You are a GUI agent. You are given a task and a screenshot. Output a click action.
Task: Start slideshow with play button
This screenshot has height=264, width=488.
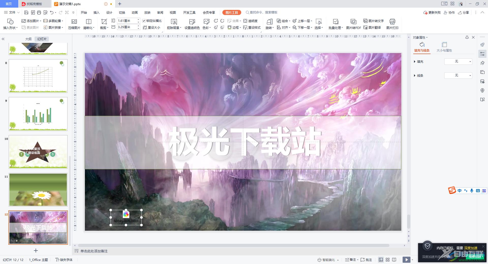[x=406, y=260]
